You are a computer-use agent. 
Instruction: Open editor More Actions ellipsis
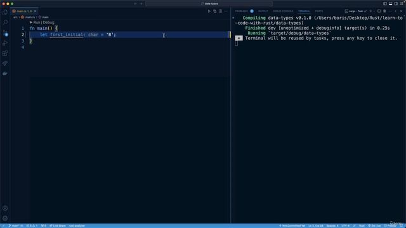point(226,11)
